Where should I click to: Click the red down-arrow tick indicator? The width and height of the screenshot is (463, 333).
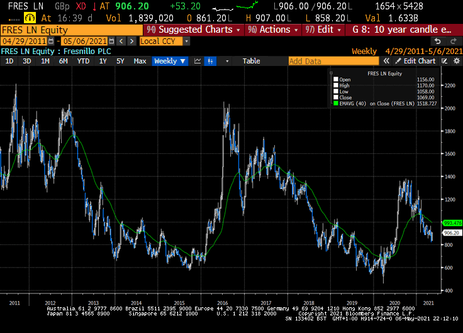pyautogui.click(x=94, y=6)
